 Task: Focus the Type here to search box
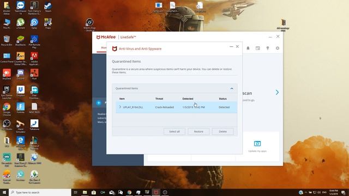click(x=40, y=192)
